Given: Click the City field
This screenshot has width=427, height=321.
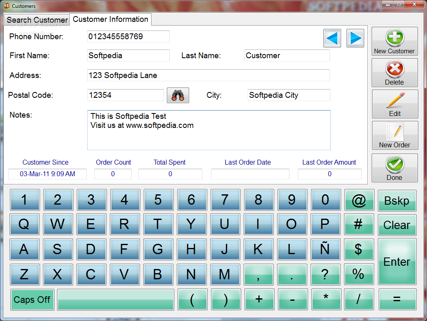Looking at the screenshot, I should point(289,95).
